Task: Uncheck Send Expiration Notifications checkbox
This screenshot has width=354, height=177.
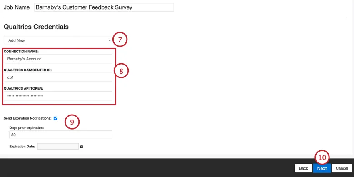Action: coord(55,118)
